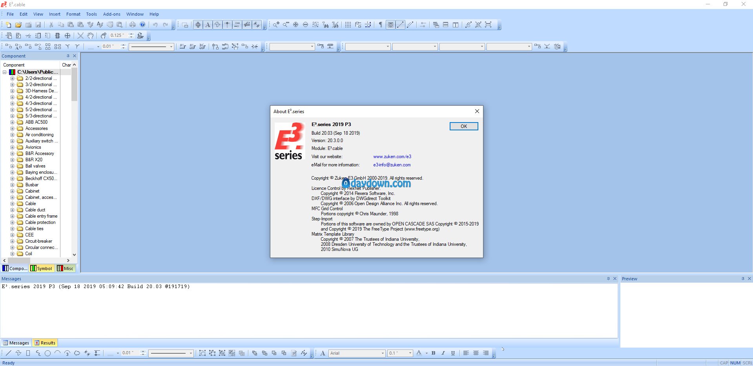Click the font color 'A' icon
The height and width of the screenshot is (366, 753).
point(419,353)
